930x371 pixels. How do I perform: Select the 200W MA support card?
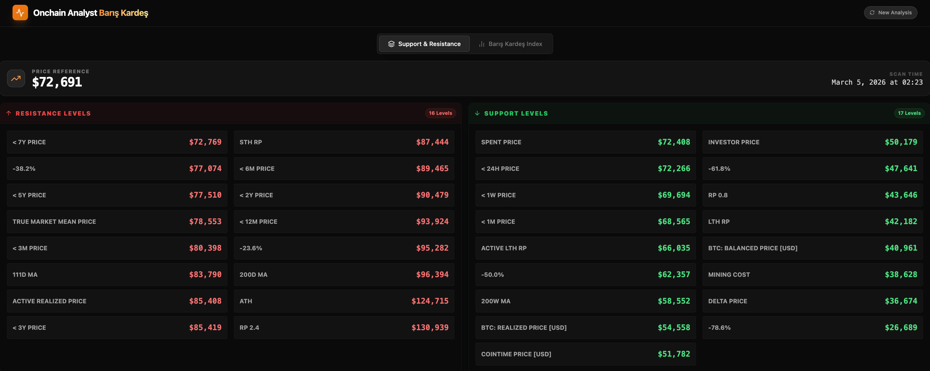(585, 301)
